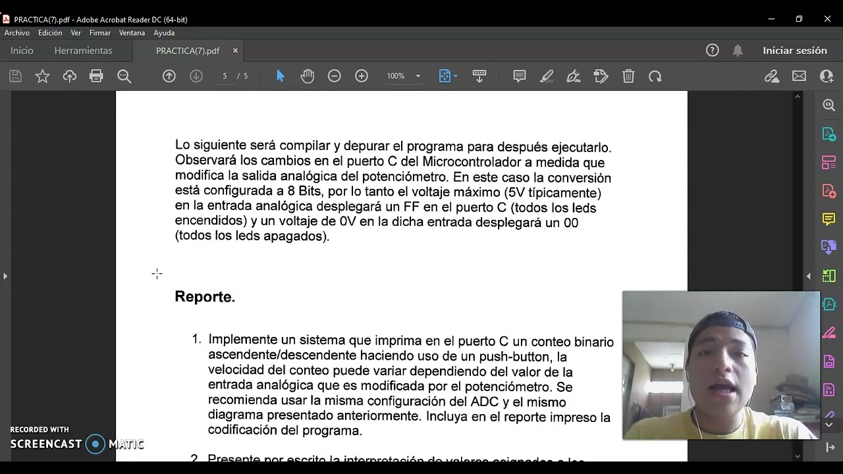
Task: Open the Edición menu
Action: tap(50, 33)
